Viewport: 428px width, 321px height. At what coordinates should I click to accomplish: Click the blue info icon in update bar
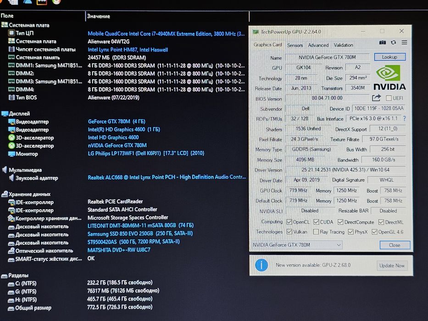coord(261,265)
